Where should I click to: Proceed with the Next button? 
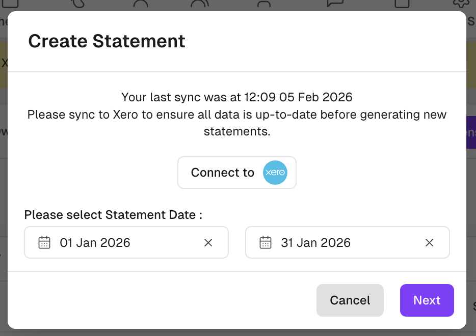pos(427,300)
